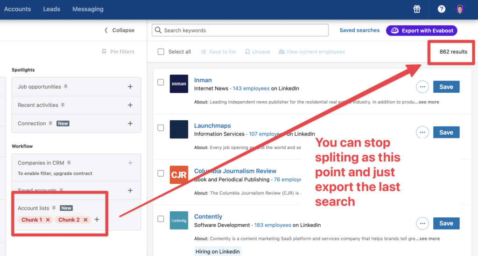Save the Launchmaps account

[x=446, y=132]
